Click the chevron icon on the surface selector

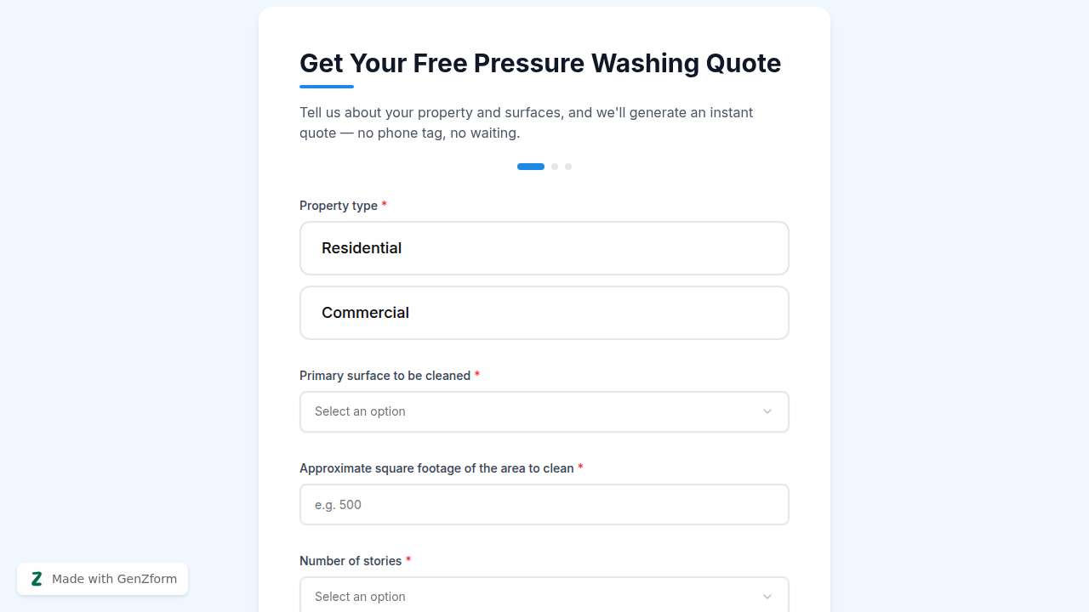pos(767,411)
